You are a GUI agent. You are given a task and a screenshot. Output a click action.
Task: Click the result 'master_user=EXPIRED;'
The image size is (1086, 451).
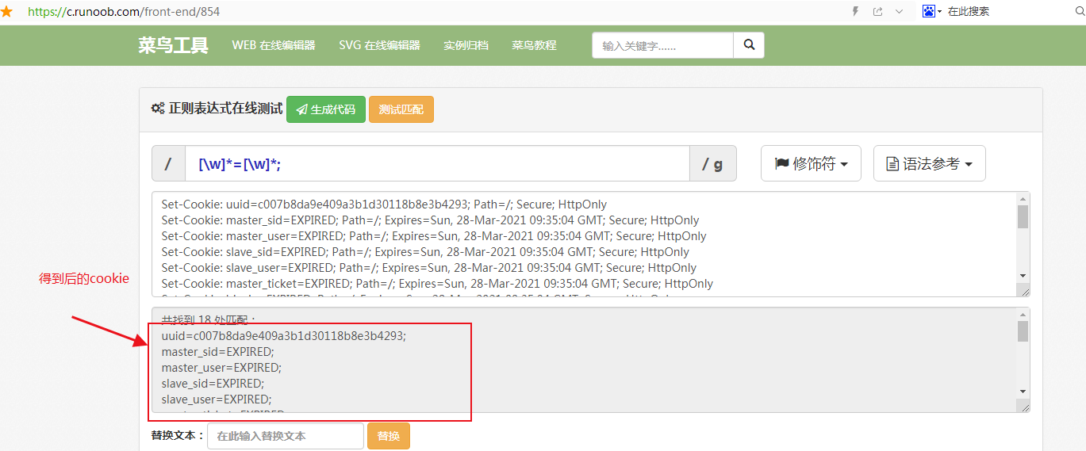(221, 367)
